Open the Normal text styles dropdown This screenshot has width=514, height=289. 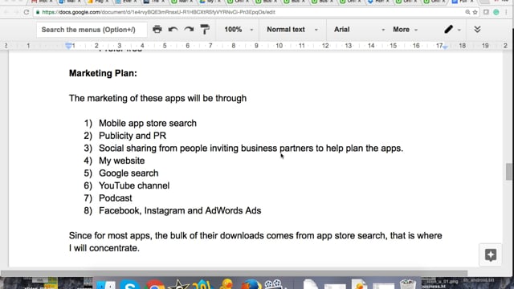[292, 30]
